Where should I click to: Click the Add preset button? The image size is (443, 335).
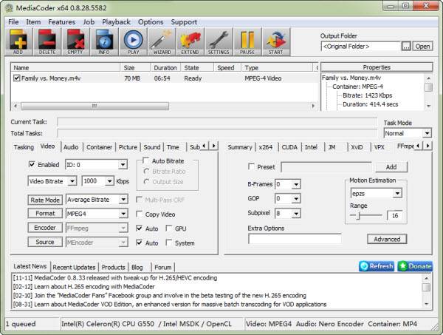point(391,167)
